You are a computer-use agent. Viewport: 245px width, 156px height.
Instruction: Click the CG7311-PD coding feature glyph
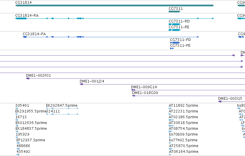tap(175, 43)
